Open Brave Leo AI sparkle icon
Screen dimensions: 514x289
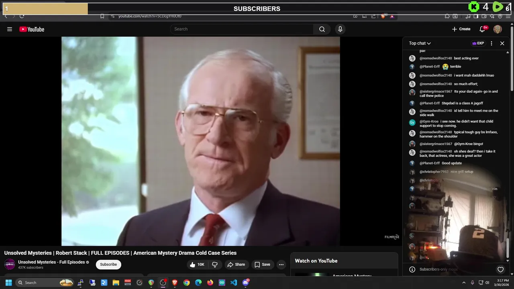click(492, 16)
